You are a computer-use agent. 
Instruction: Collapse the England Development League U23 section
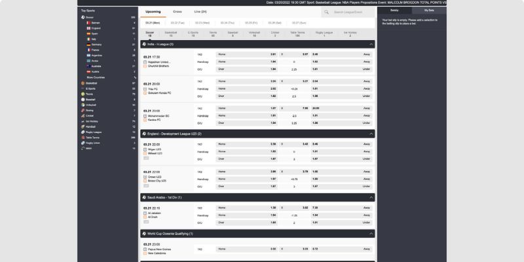(x=371, y=134)
